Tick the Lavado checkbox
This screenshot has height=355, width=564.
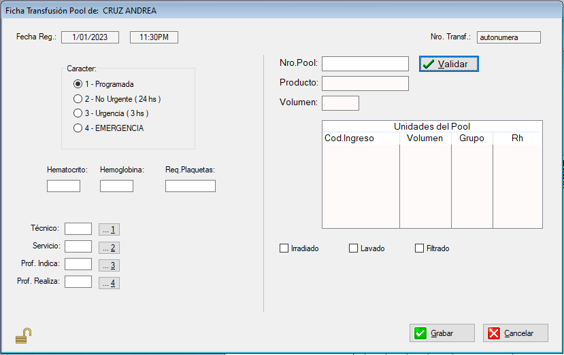[x=353, y=248]
